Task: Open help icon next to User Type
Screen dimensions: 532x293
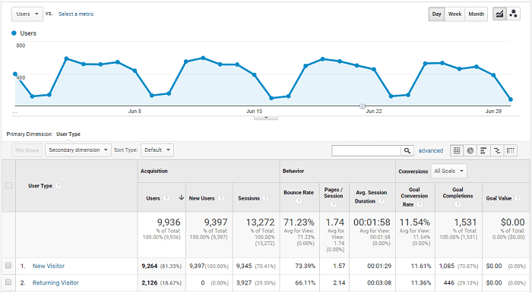Action: click(59, 186)
